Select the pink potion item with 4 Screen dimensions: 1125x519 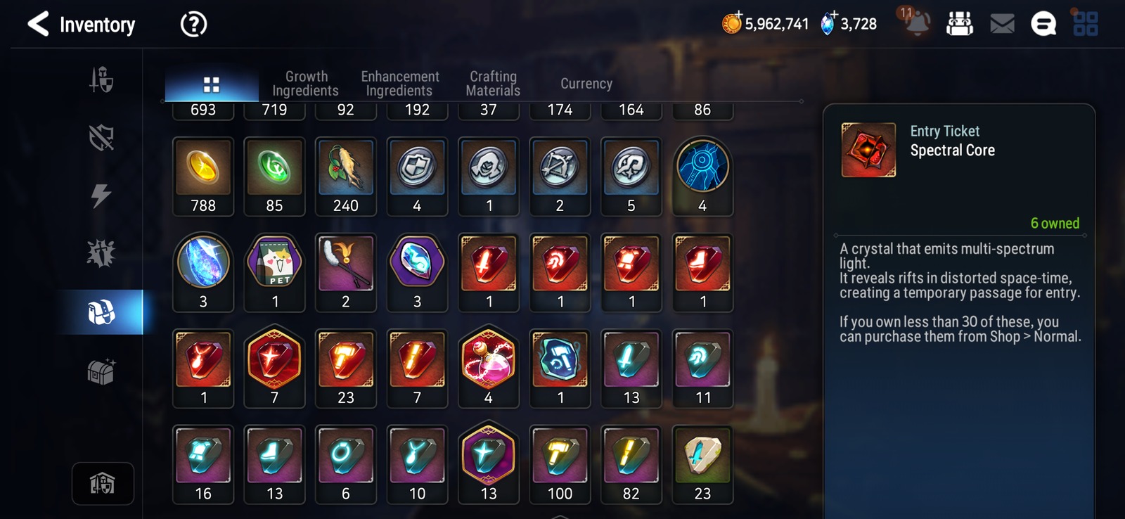489,368
